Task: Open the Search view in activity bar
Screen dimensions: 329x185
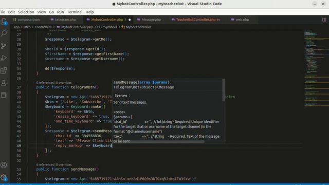Action: click(x=4, y=33)
